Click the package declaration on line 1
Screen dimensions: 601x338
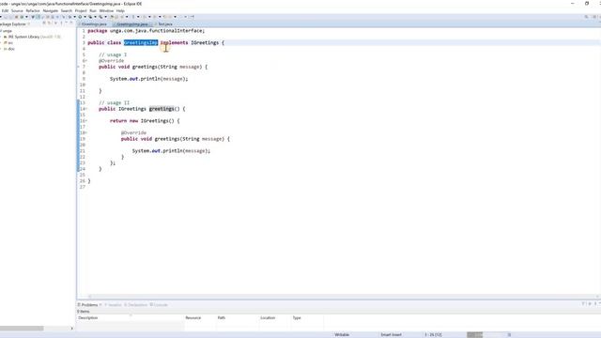[x=146, y=31]
